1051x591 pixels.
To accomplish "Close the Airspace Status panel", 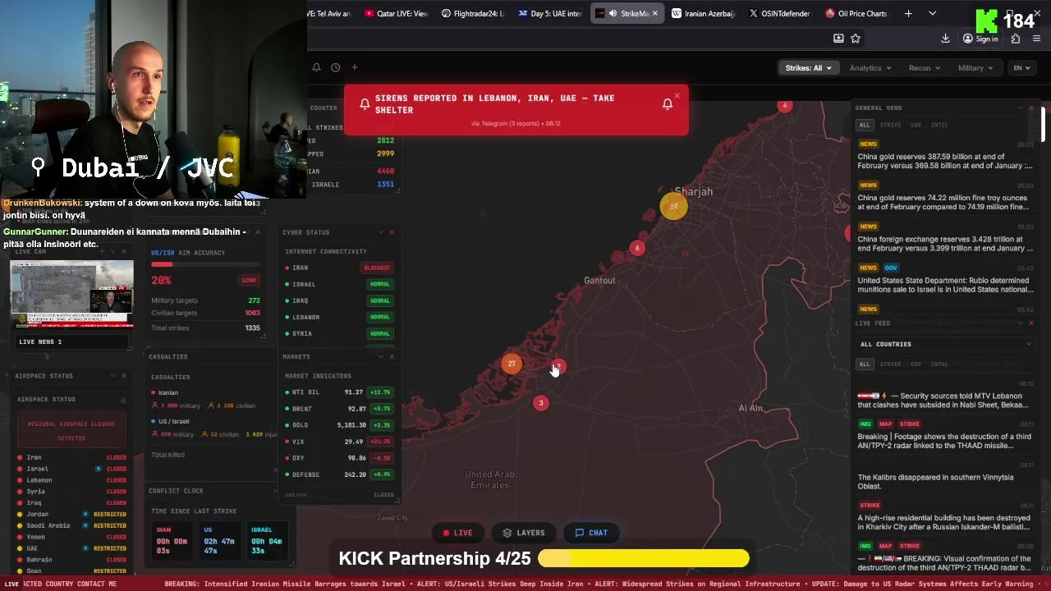I will pyautogui.click(x=124, y=376).
